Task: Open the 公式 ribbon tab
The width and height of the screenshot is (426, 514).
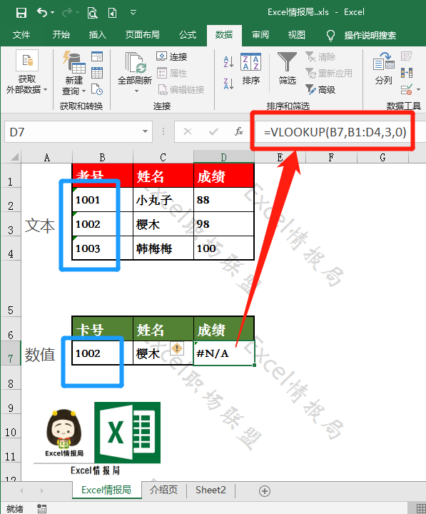Action: [x=188, y=35]
